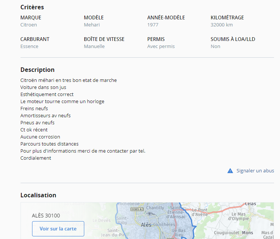Viewport: 280px width, 239px height.
Task: Click the line 'Voiture dans son jus'
Action: point(43,87)
